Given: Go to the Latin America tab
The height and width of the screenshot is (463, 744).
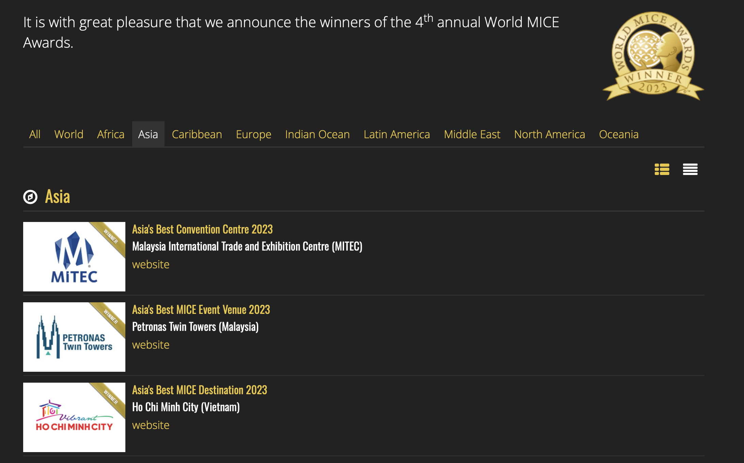Looking at the screenshot, I should (397, 134).
